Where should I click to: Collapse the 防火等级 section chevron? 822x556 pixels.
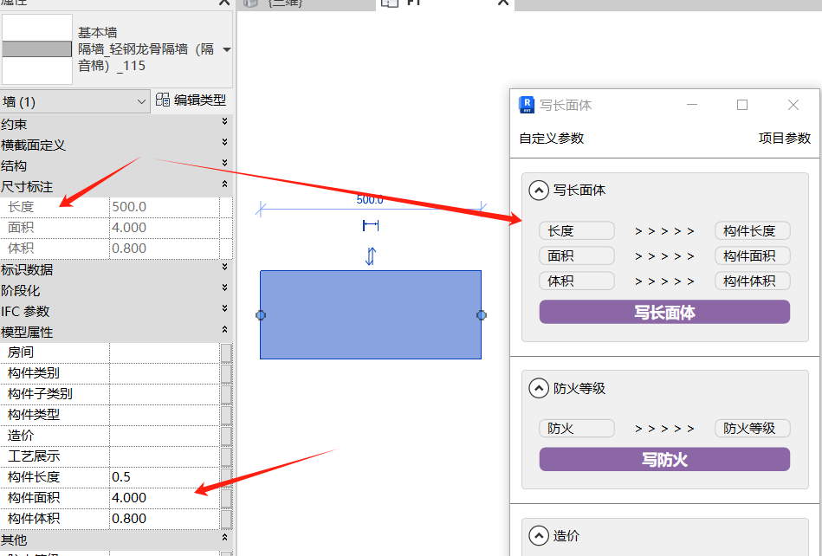coord(539,389)
